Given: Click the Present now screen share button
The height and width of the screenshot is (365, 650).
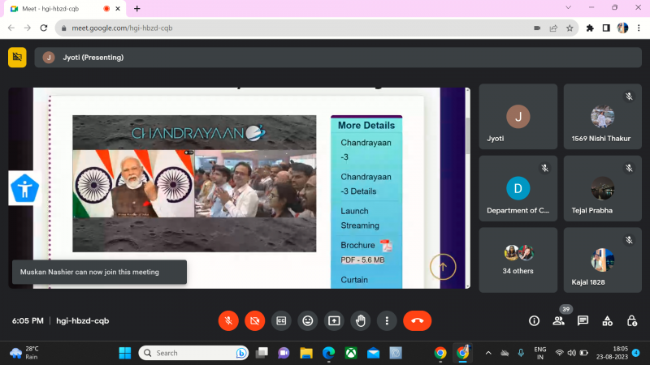Looking at the screenshot, I should click(334, 320).
